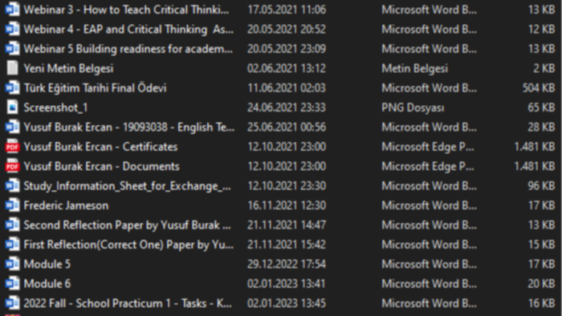Click date 02.01.2023 13:41
Screen dimensions: 562x316
coord(287,284)
